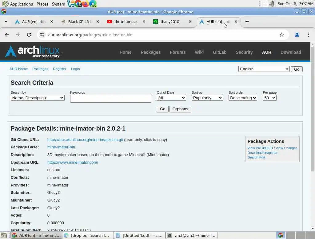Click the date and time clock
This screenshot has width=315, height=239.
coord(295,4)
